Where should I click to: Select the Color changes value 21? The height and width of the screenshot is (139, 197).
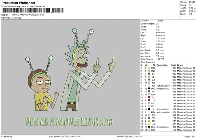click(157, 24)
